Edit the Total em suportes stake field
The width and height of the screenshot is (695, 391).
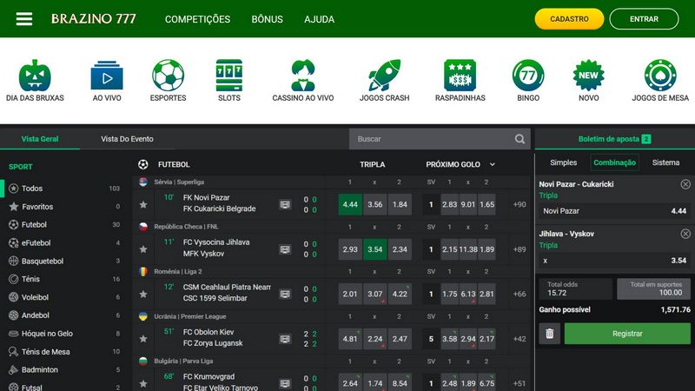coord(654,288)
